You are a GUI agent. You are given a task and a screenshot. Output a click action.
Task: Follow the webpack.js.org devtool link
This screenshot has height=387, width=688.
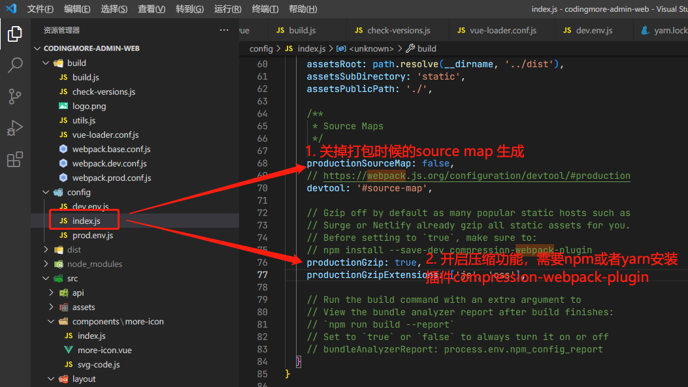[476, 176]
